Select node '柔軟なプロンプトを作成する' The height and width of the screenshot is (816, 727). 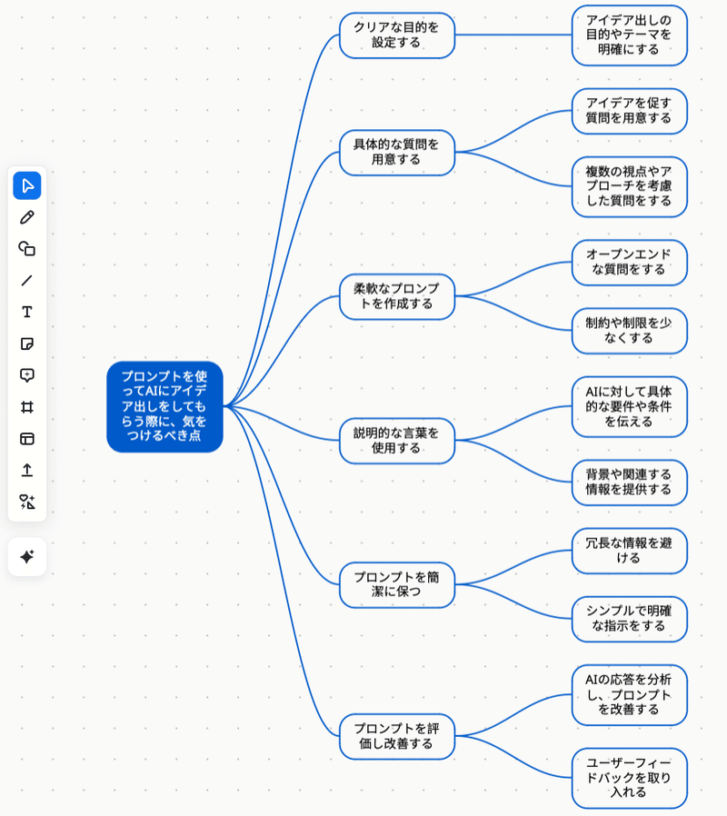[397, 296]
